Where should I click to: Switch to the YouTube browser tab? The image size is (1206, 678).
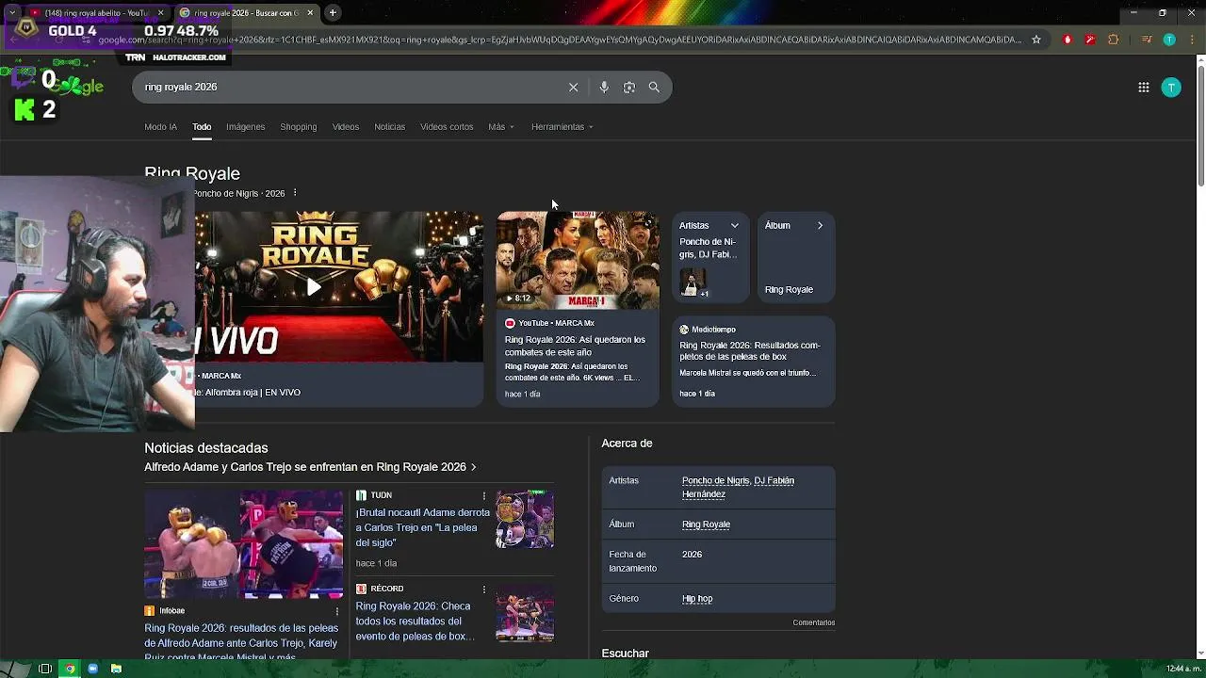point(94,13)
